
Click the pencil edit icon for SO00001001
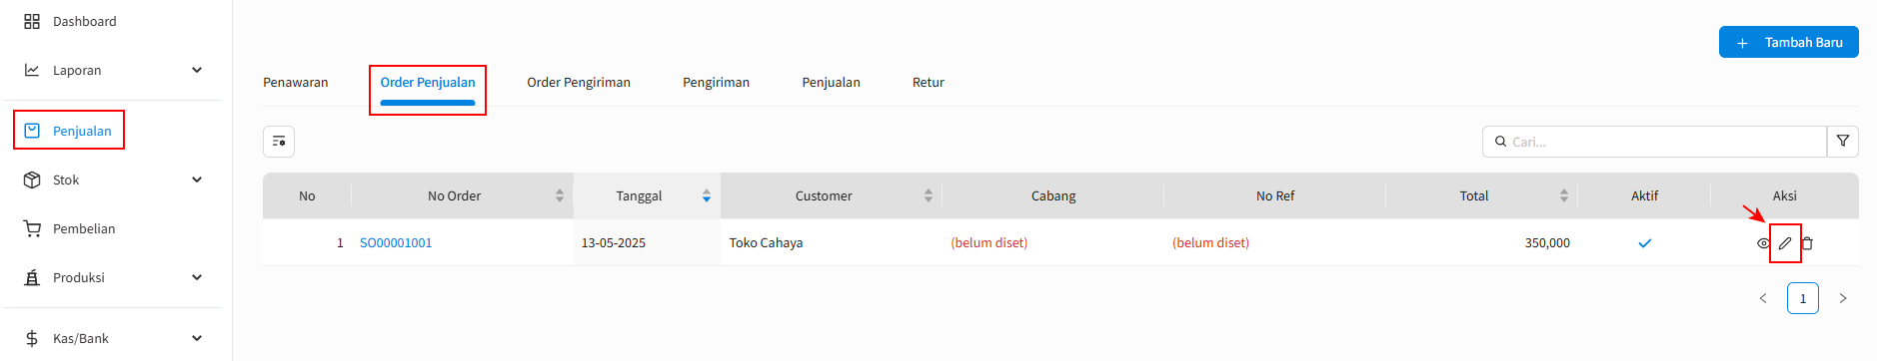tap(1785, 243)
